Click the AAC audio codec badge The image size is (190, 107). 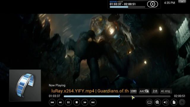point(144,91)
